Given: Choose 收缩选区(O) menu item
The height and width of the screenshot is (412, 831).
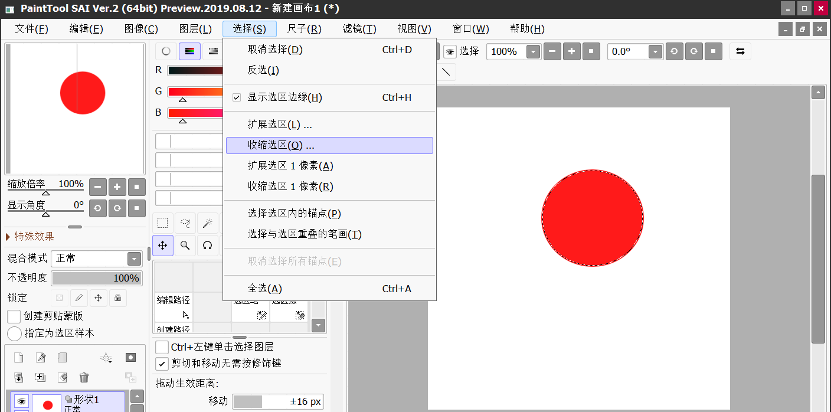Looking at the screenshot, I should coord(329,145).
